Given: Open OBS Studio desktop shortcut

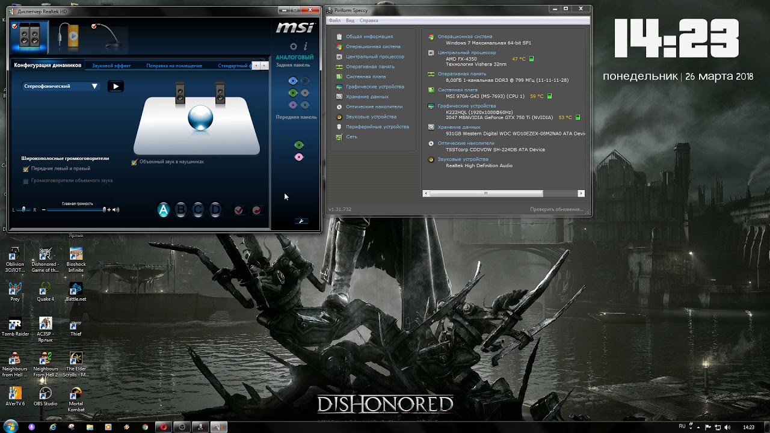Looking at the screenshot, I should pos(45,397).
